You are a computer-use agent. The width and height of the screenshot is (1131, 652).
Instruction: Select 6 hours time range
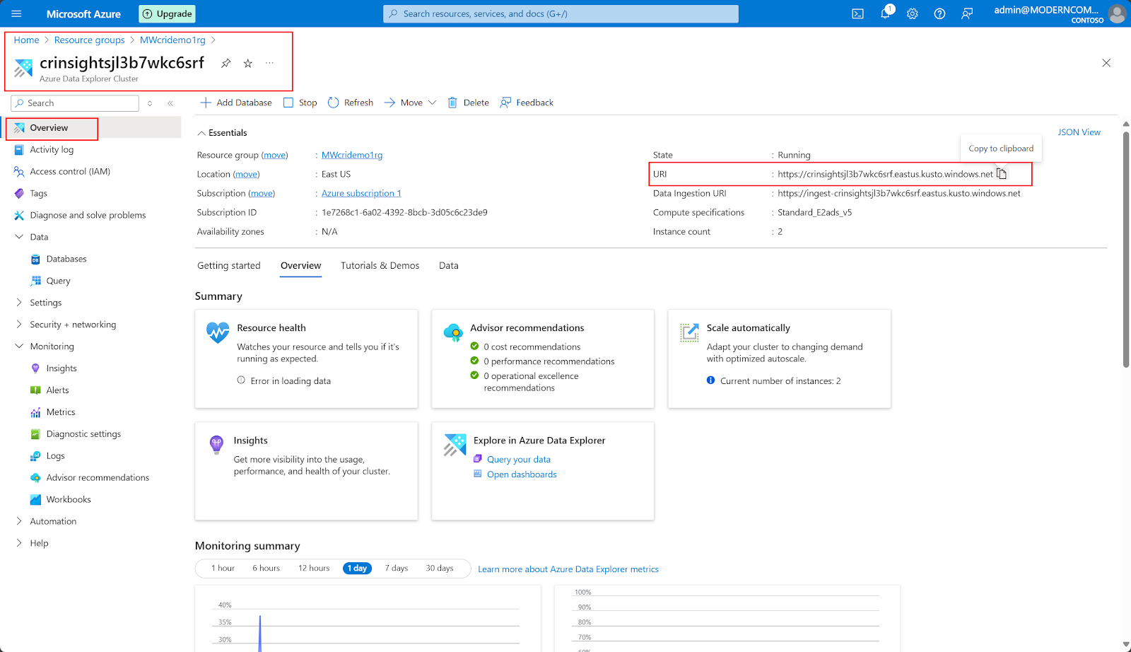[x=266, y=569]
